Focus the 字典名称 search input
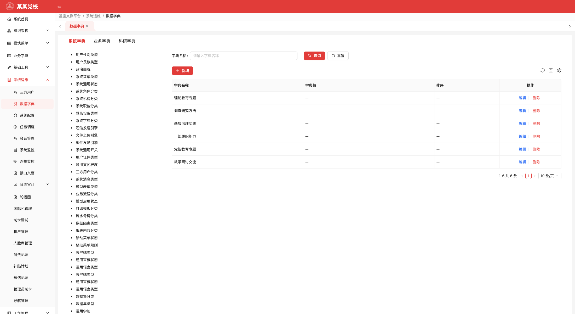This screenshot has width=575, height=314. click(x=244, y=56)
